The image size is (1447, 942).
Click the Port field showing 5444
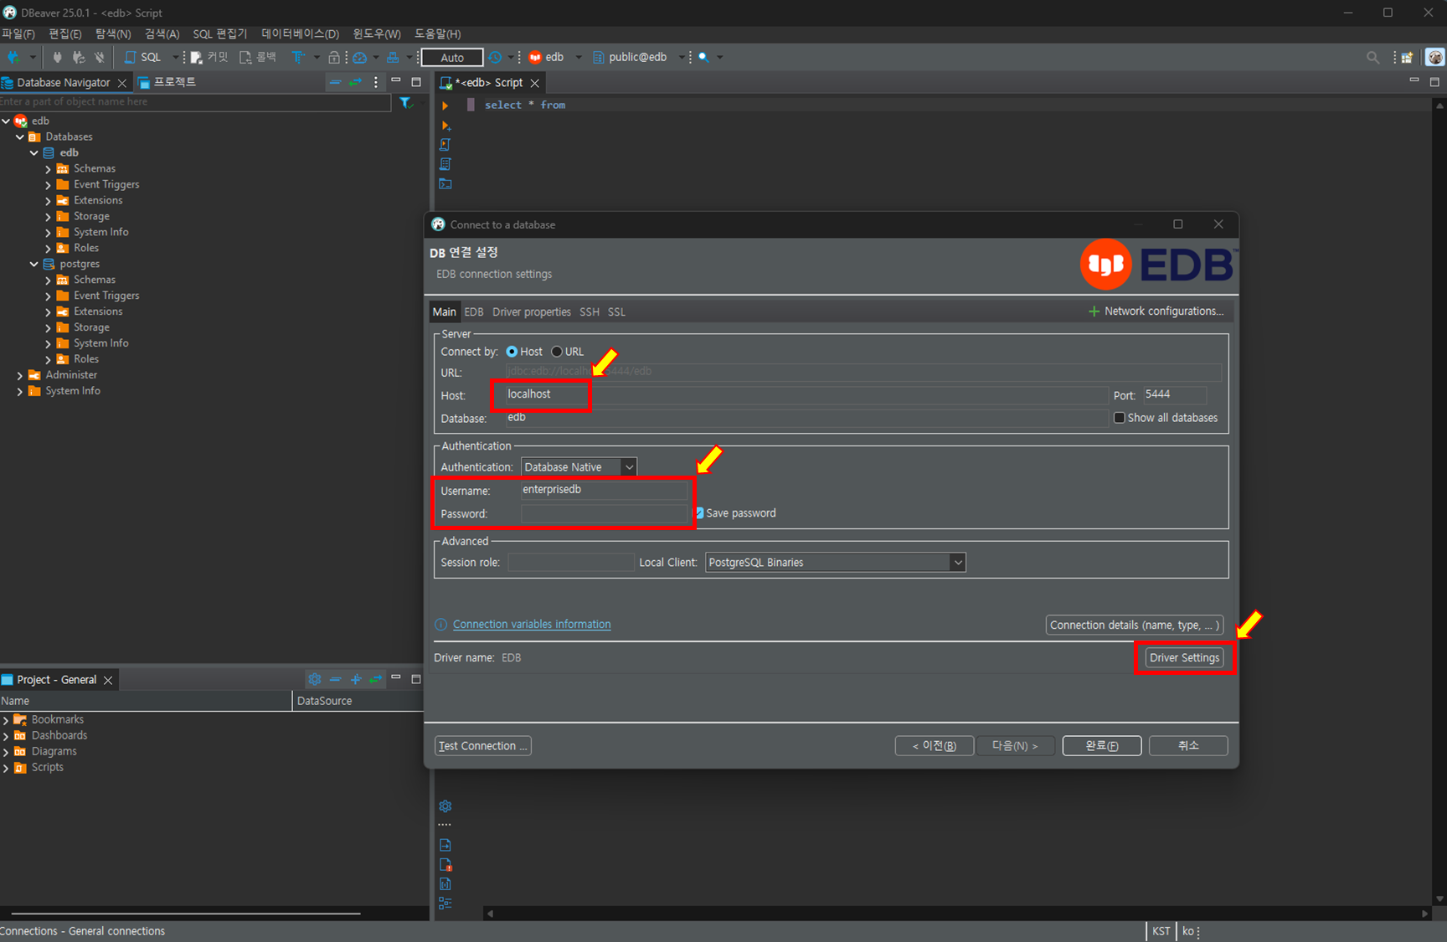[1174, 395]
